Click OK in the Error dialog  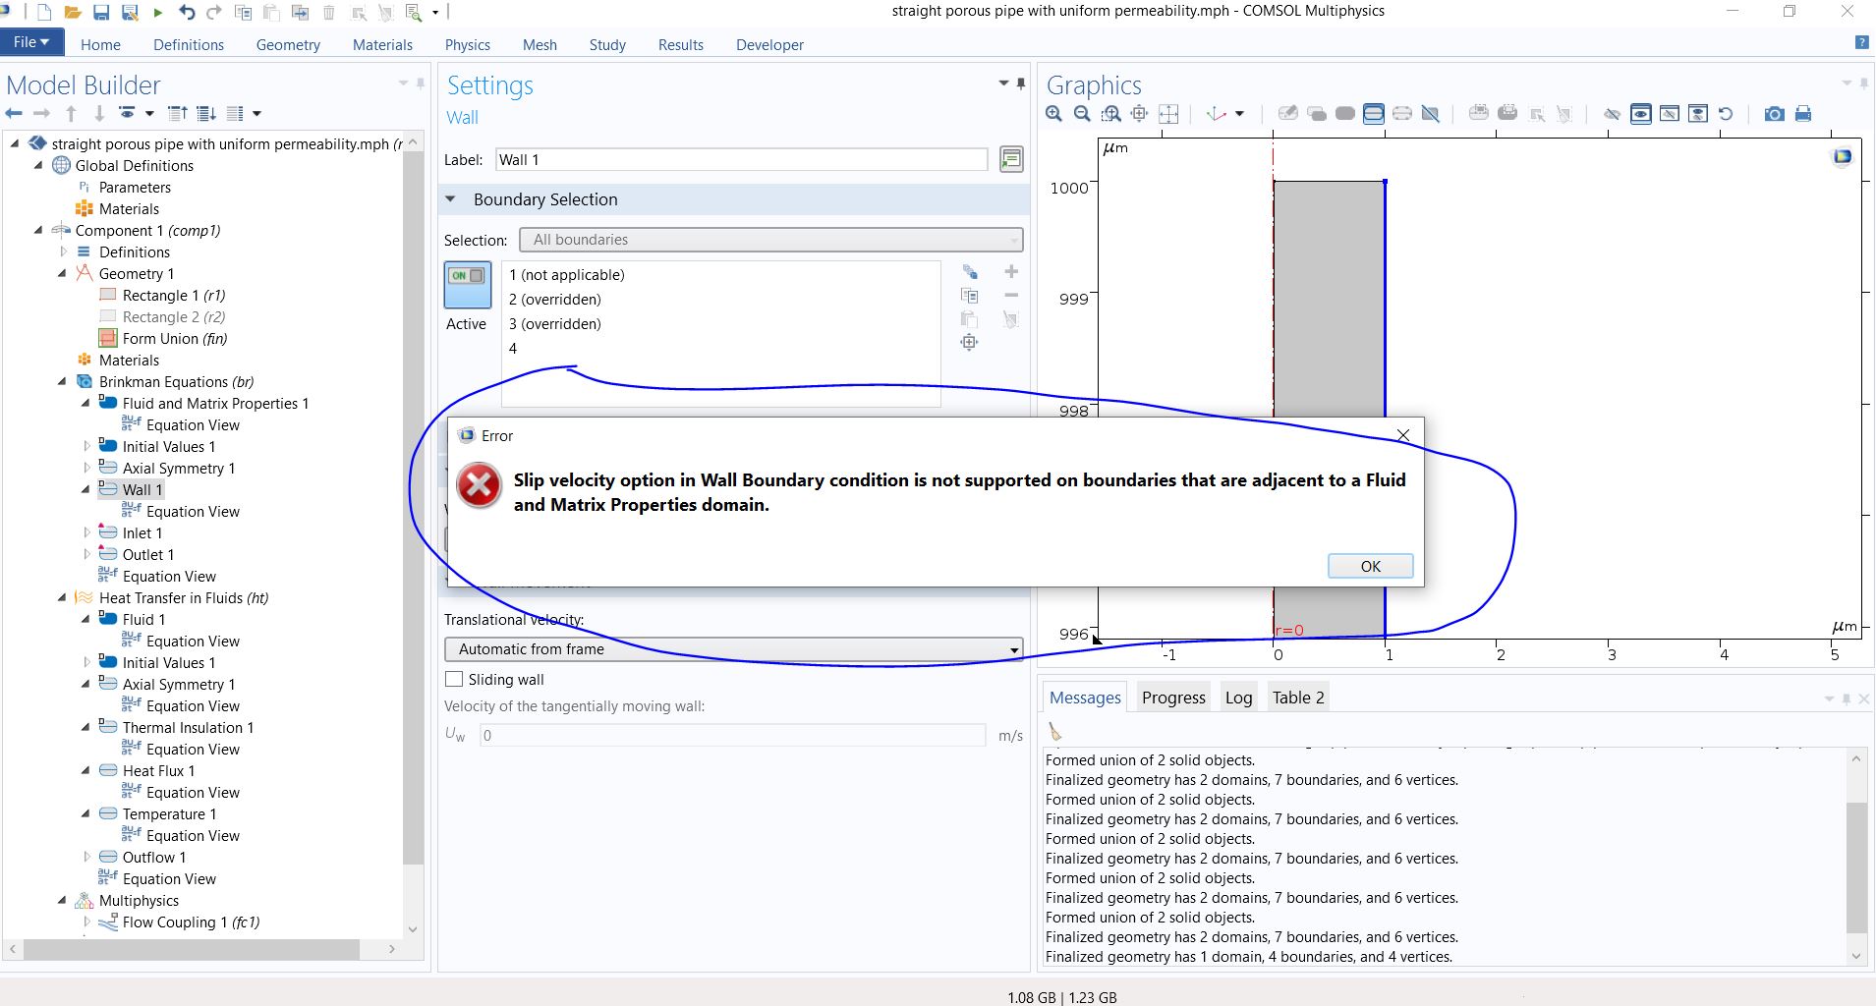[1371, 566]
